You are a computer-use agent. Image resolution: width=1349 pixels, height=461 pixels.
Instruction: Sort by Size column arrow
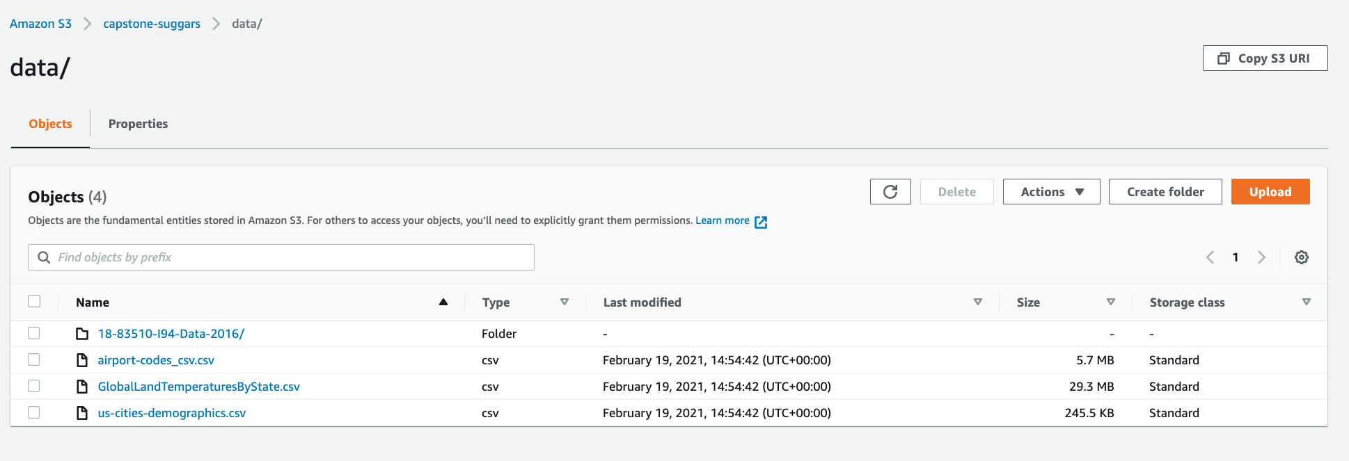(1111, 302)
